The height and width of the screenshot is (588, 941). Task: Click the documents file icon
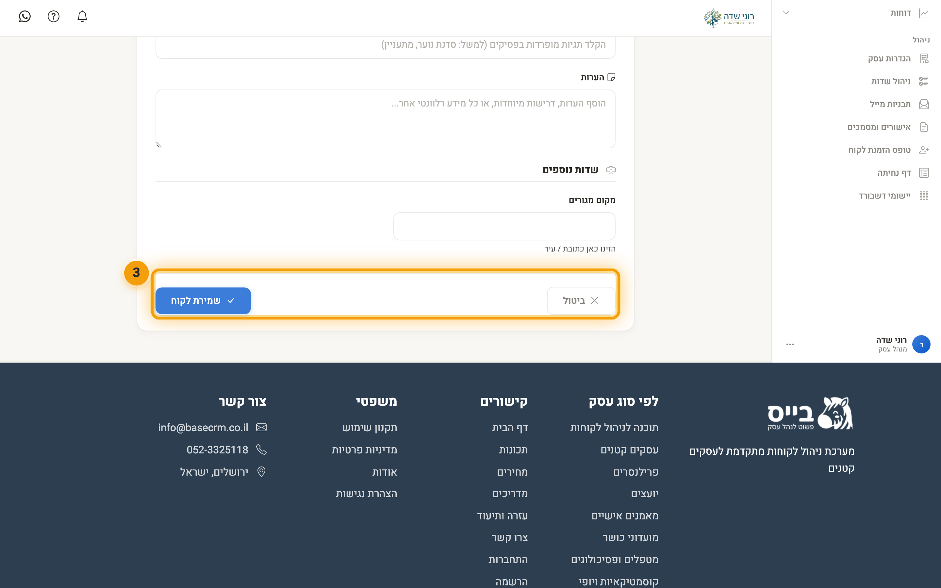tap(924, 127)
